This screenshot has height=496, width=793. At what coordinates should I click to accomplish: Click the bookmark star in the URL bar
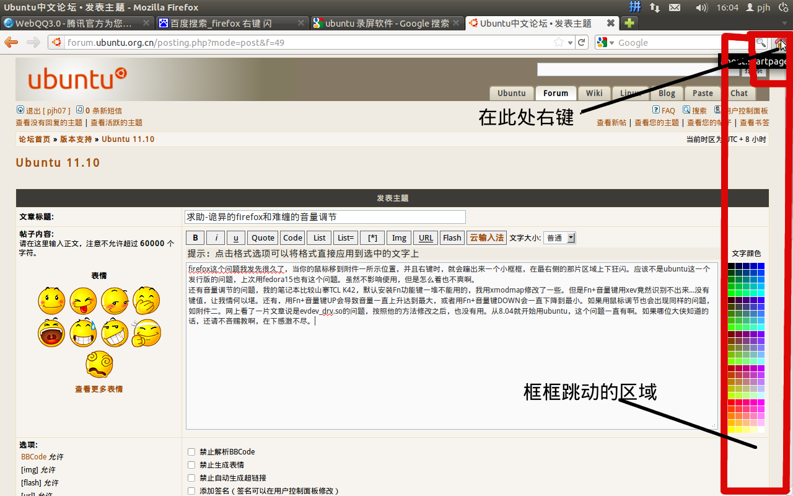559,42
